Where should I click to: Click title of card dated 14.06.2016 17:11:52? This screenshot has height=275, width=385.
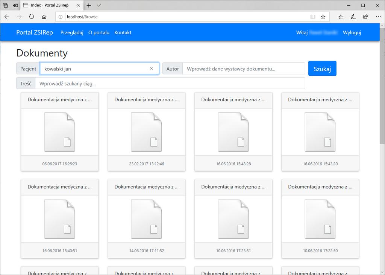[147, 187]
